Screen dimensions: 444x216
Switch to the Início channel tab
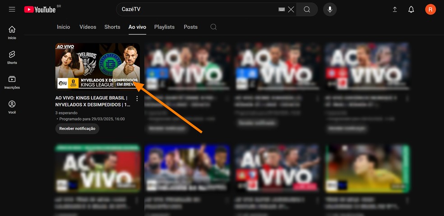point(64,27)
